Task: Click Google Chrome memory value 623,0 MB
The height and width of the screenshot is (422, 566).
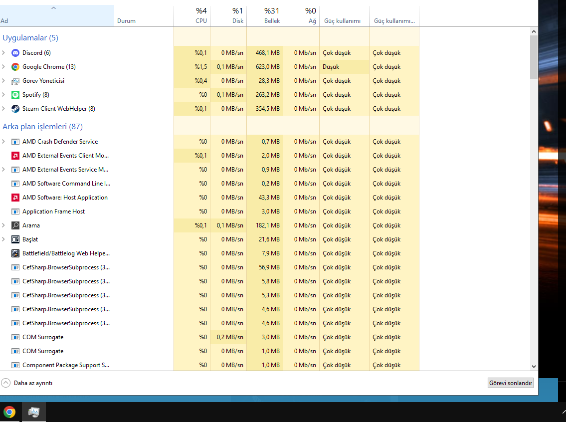Action: pyautogui.click(x=265, y=67)
